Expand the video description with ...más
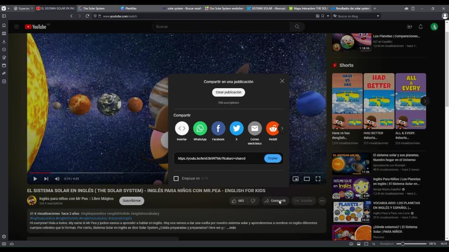Viewport: 449px width, 252px height. click(231, 228)
